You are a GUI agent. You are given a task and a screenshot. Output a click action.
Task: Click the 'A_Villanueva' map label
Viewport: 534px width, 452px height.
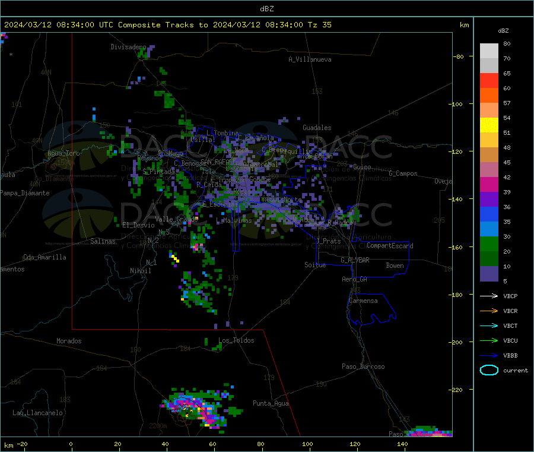[x=310, y=59]
